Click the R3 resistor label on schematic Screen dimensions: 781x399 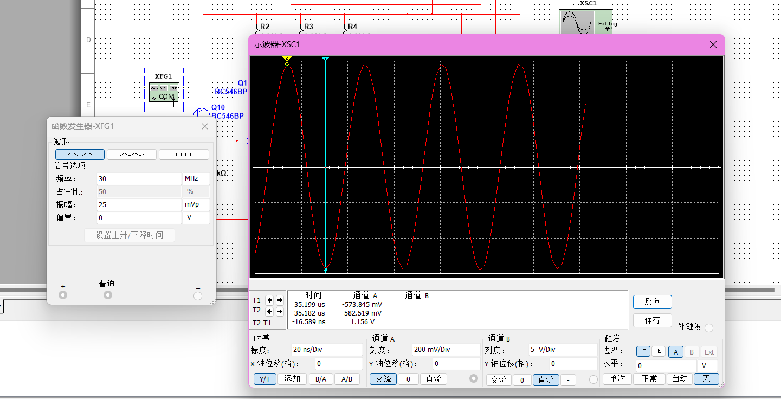coord(308,27)
